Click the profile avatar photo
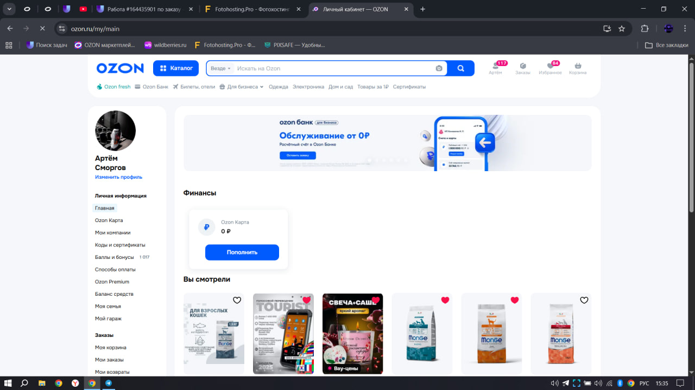695x390 pixels. click(x=115, y=131)
